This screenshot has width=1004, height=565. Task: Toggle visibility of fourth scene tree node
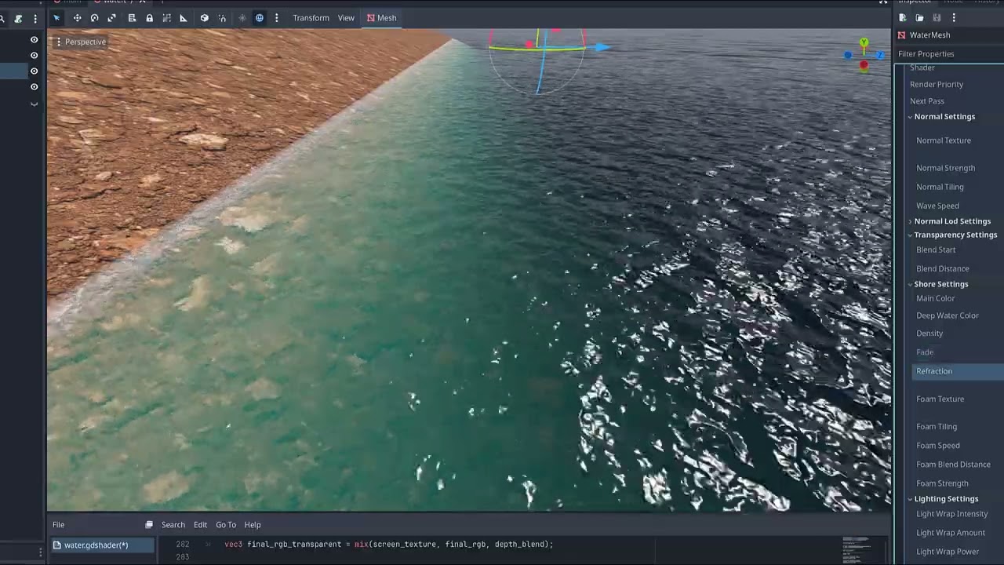click(x=35, y=86)
